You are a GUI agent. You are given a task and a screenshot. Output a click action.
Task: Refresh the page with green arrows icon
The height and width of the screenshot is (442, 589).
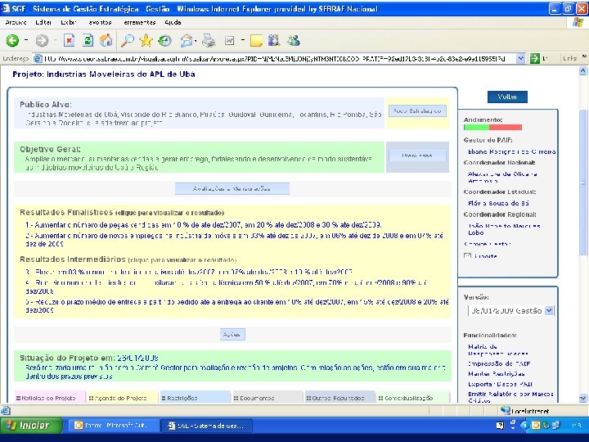pos(88,40)
